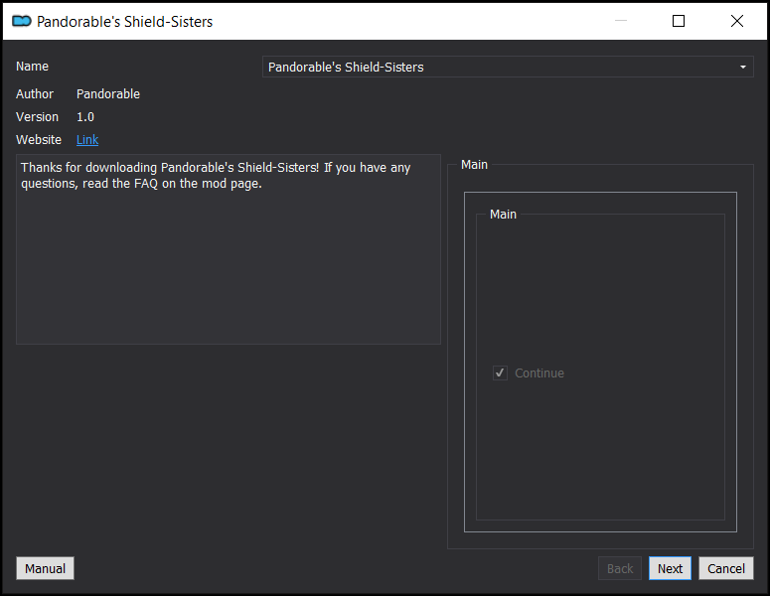Click the inner Main group heading
The height and width of the screenshot is (596, 770).
tap(504, 215)
